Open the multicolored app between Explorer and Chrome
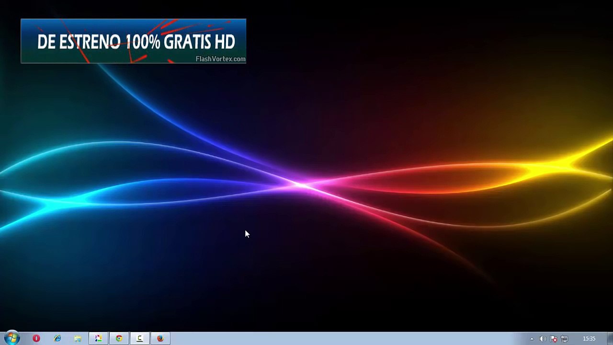This screenshot has height=345, width=613. point(98,338)
